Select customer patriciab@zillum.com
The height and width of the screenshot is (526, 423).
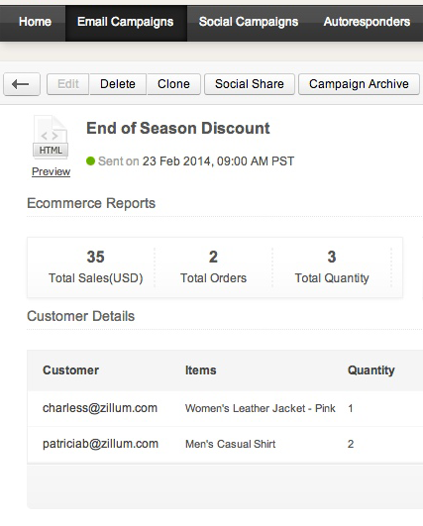100,444
